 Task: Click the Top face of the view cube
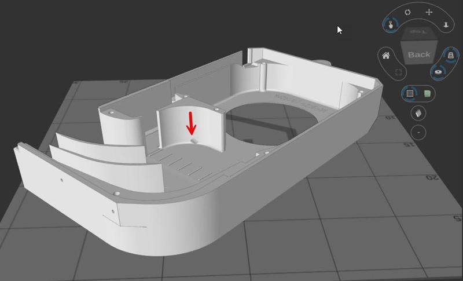[419, 32]
